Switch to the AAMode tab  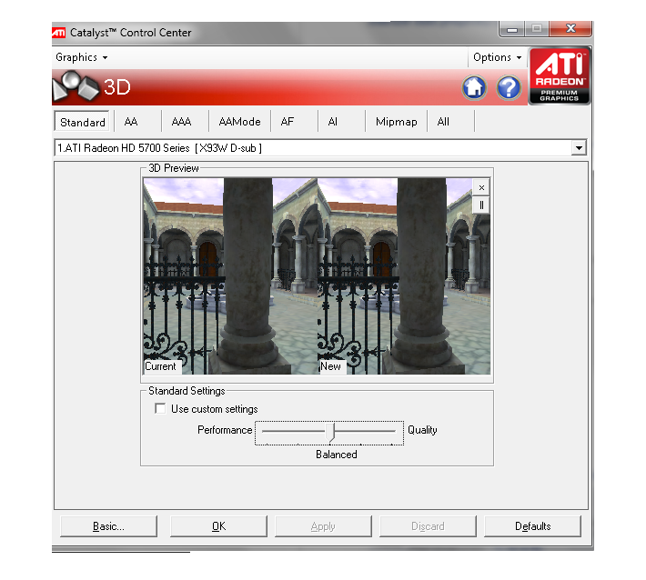(x=239, y=122)
